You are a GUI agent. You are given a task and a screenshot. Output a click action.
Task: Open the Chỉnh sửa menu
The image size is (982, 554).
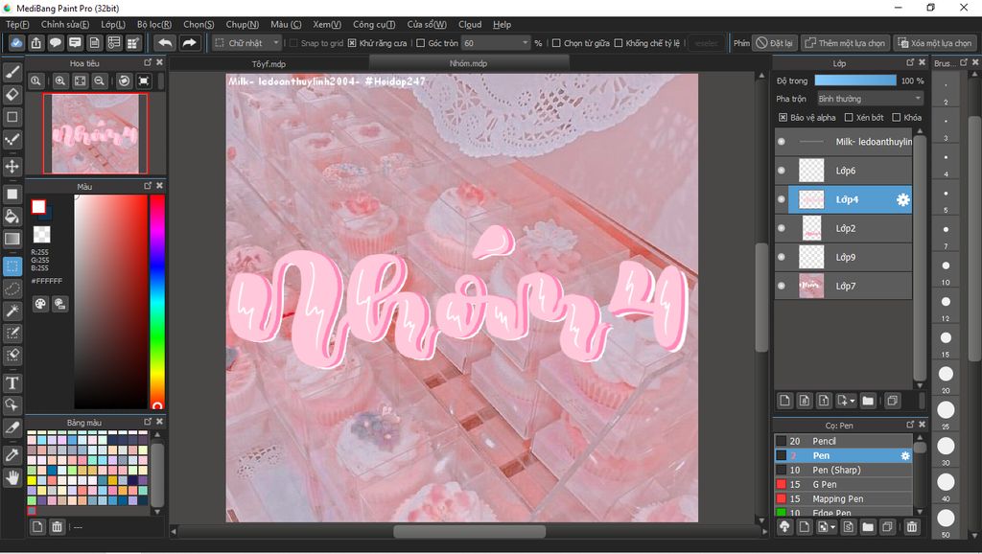click(x=65, y=24)
